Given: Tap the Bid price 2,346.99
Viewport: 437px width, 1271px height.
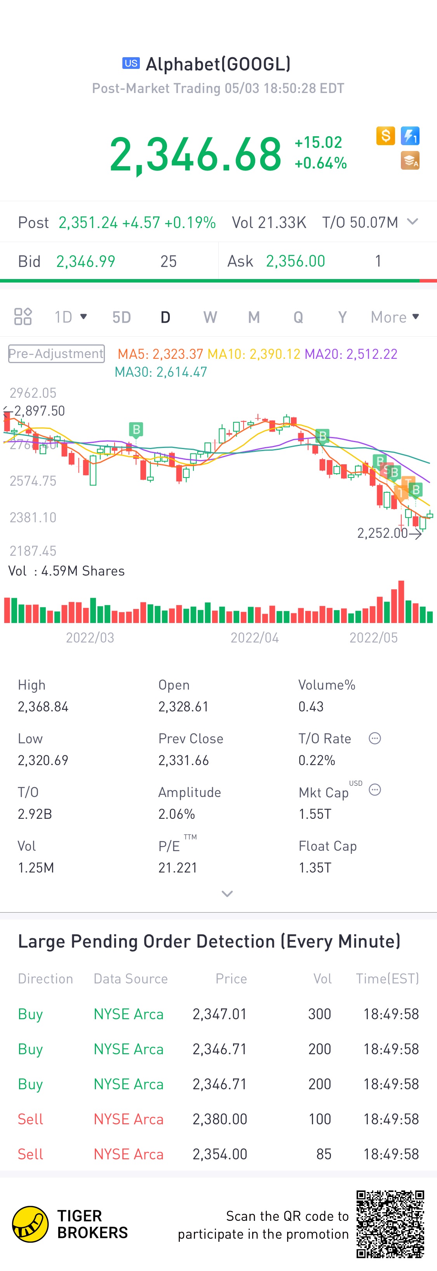Looking at the screenshot, I should click(x=86, y=261).
